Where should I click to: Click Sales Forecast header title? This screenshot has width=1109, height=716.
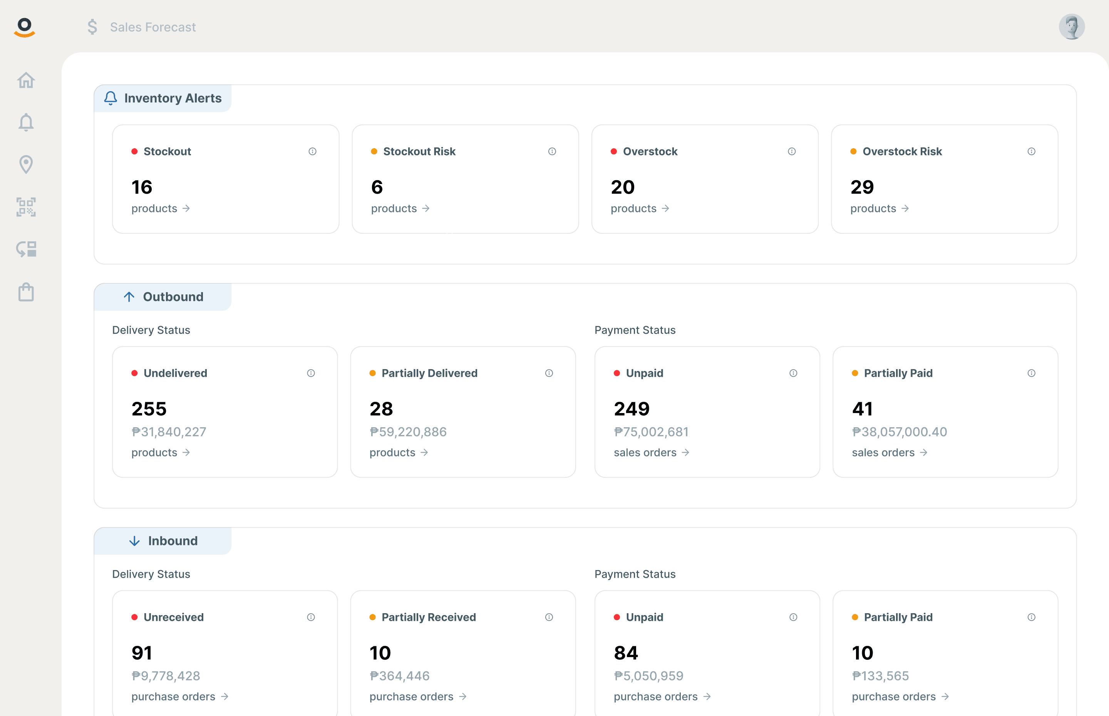152,27
